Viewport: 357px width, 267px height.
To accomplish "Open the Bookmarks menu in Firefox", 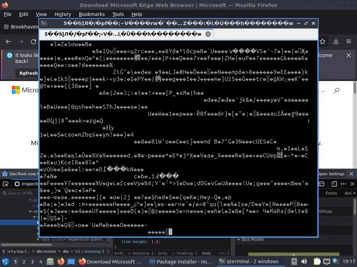I will pyautogui.click(x=92, y=14).
